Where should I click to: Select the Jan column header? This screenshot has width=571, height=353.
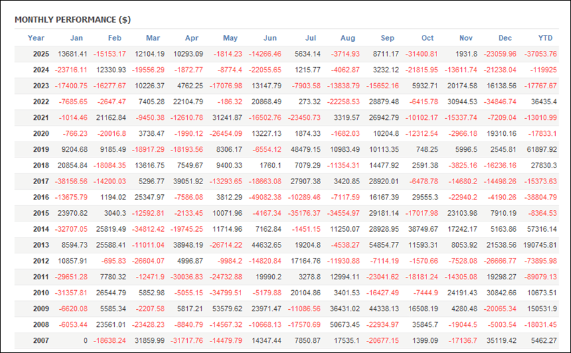coord(76,38)
